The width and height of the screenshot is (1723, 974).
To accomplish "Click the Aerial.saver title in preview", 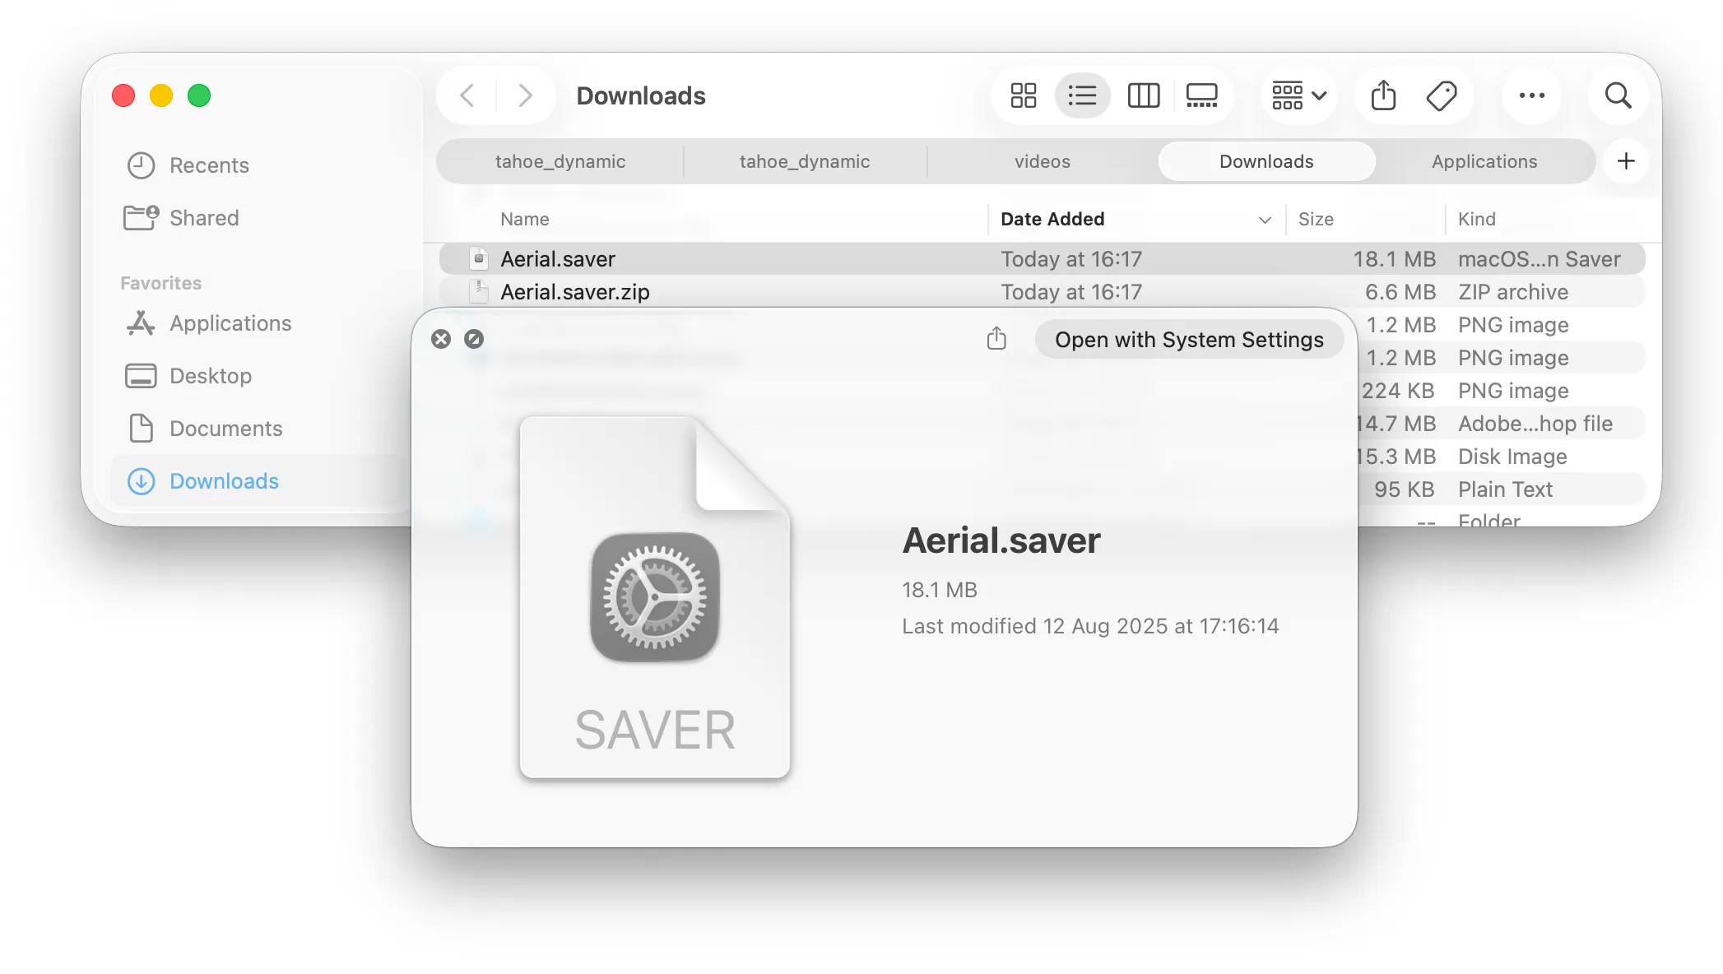I will pyautogui.click(x=1001, y=540).
